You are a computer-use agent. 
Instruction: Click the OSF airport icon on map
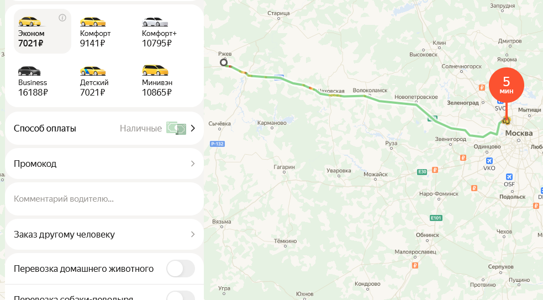pos(509,177)
